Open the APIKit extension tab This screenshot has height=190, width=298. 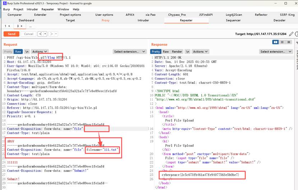[130, 15]
